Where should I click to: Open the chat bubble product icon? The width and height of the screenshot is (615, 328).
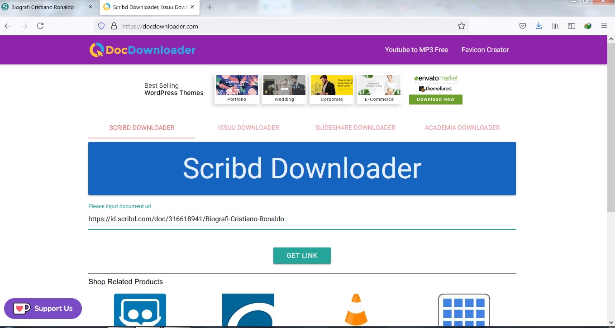[140, 310]
